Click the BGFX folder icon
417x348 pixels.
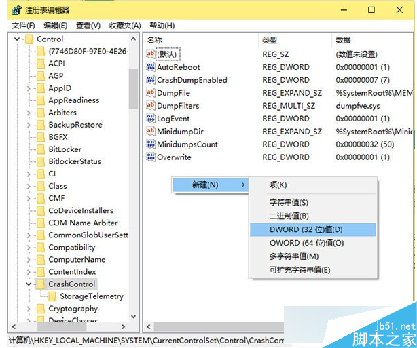point(41,137)
